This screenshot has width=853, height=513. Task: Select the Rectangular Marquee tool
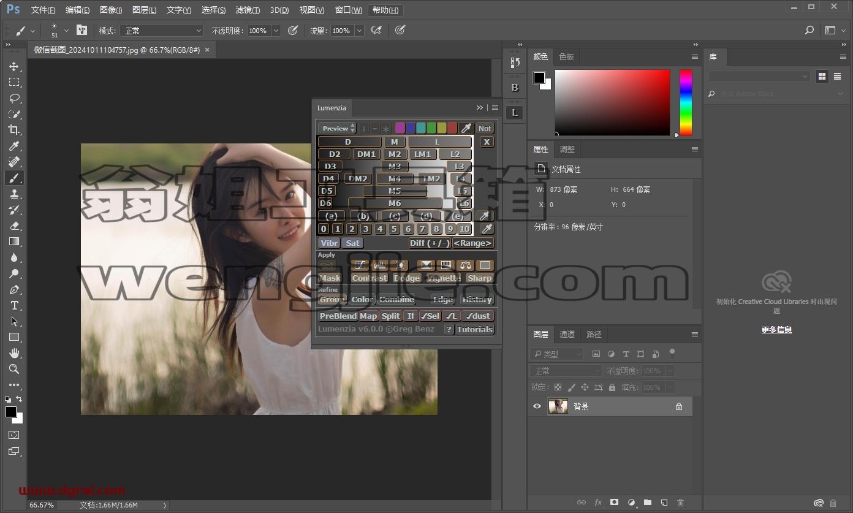pos(13,82)
